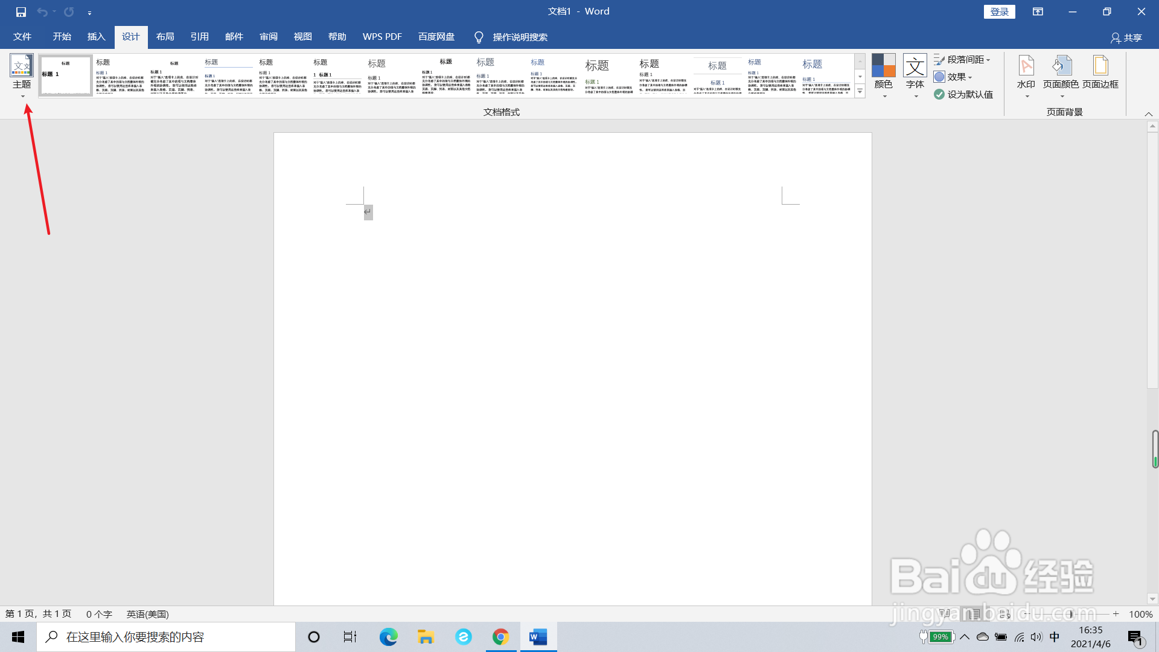Click the Sign in (登录) button

tap(999, 11)
